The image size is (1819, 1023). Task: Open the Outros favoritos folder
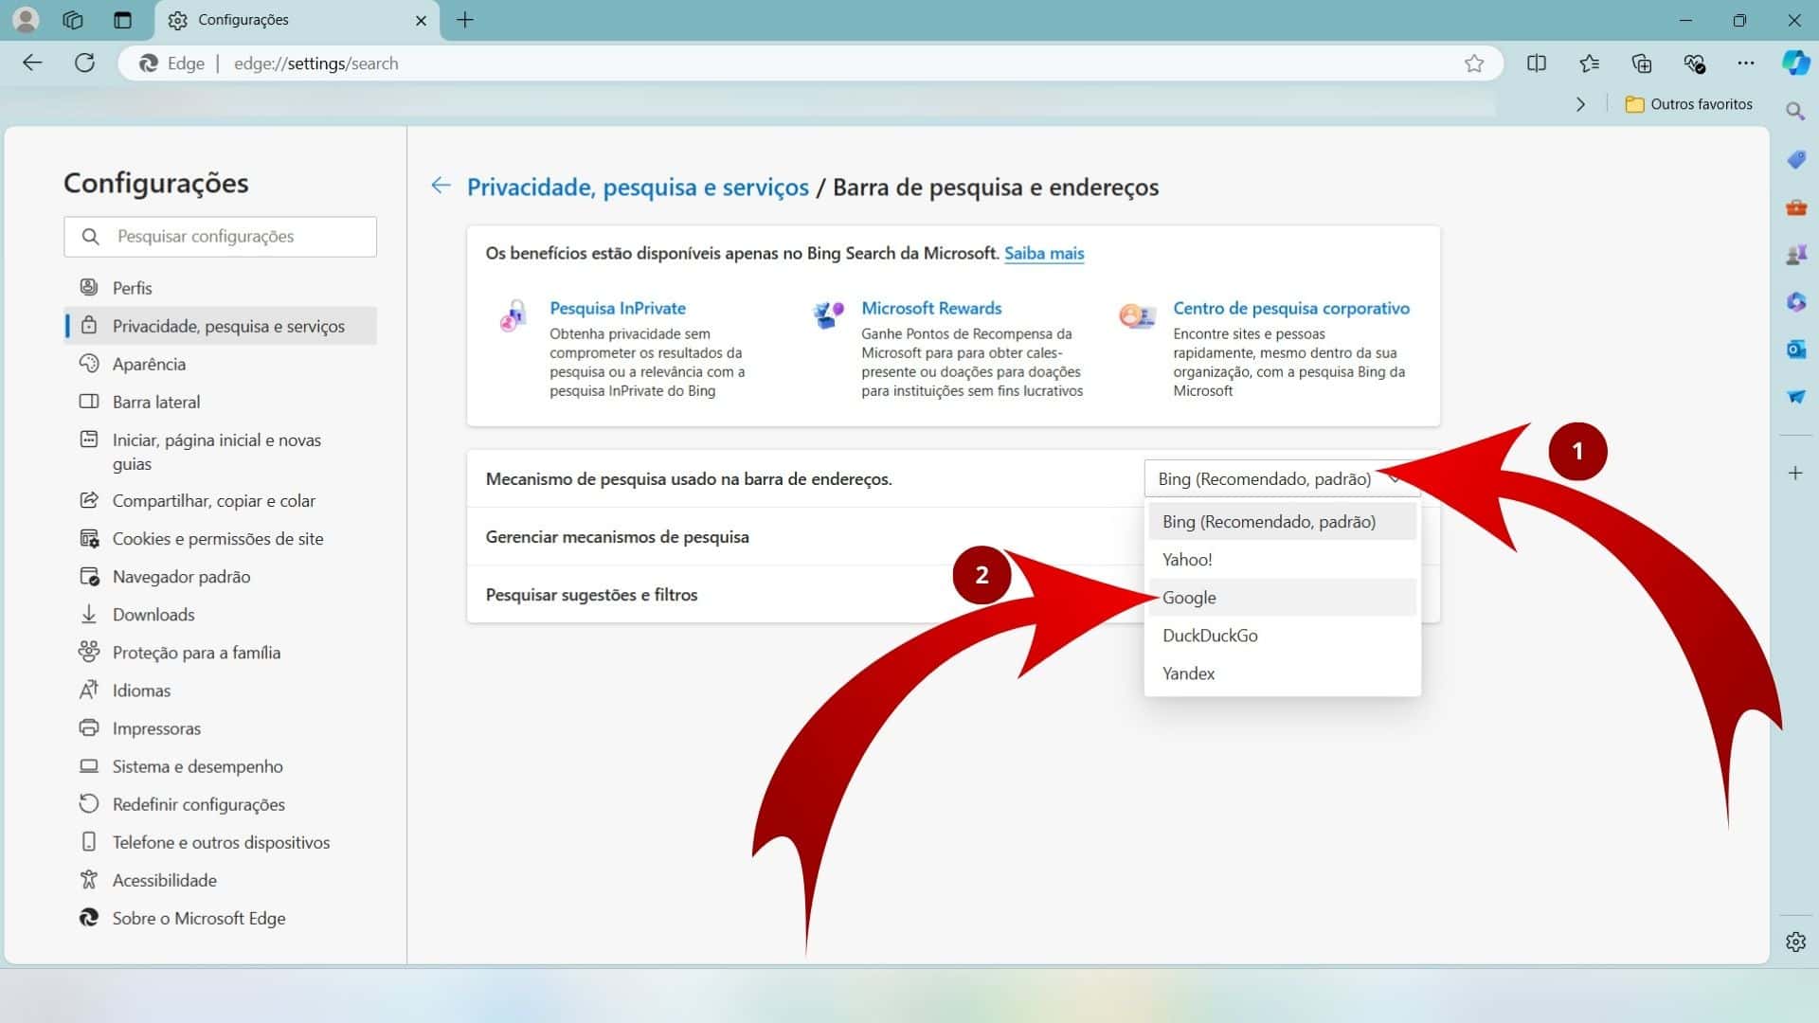[x=1689, y=104]
